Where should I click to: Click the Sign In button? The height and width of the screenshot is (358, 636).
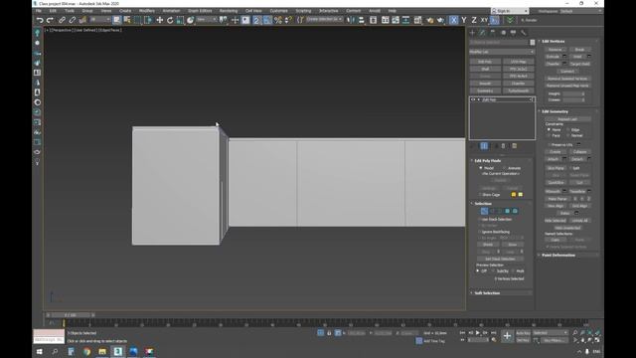[x=510, y=11]
